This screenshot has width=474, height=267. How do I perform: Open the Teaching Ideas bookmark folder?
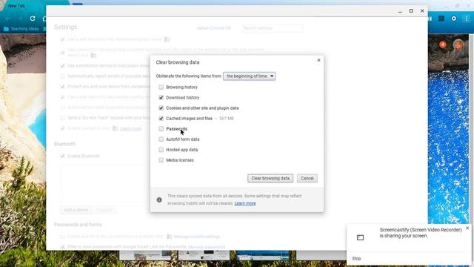click(x=21, y=29)
